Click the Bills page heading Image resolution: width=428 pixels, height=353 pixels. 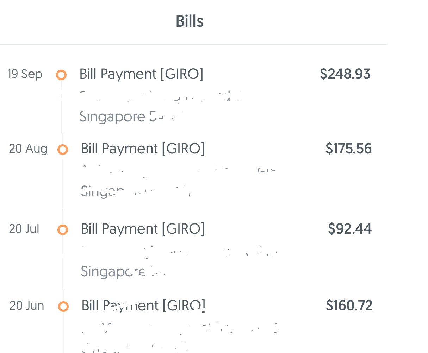coord(190,21)
